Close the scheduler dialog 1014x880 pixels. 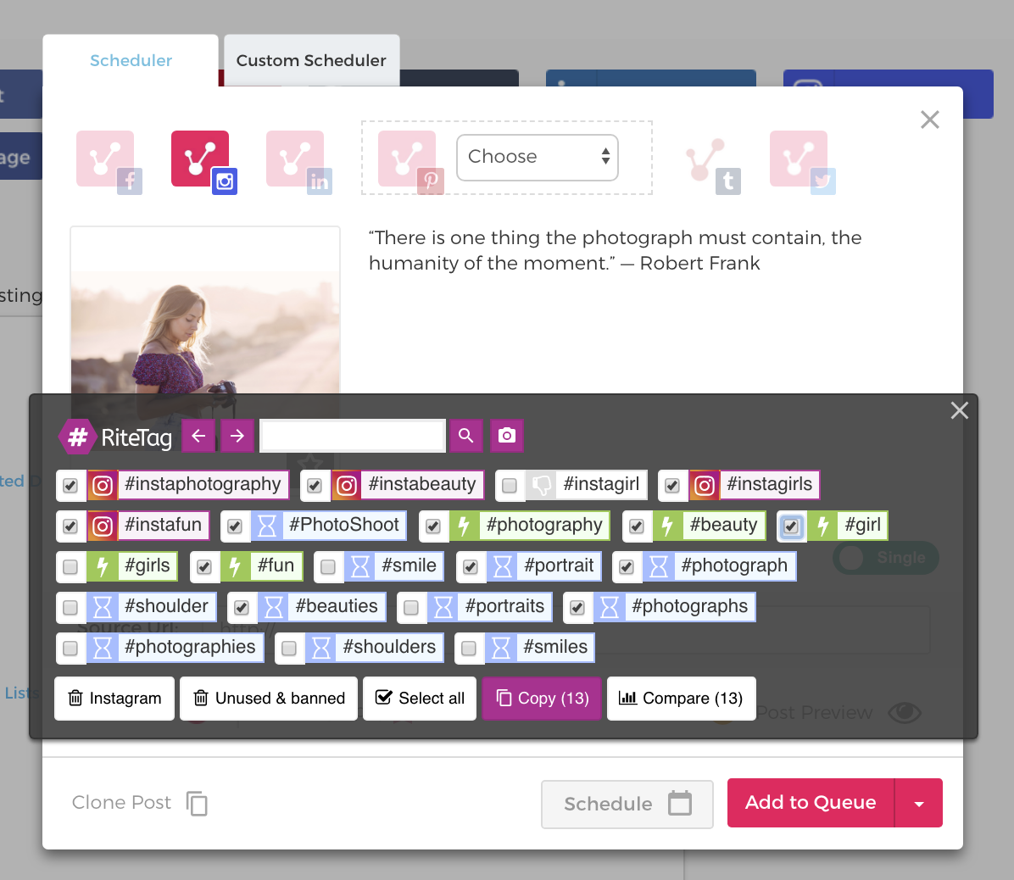(x=930, y=120)
